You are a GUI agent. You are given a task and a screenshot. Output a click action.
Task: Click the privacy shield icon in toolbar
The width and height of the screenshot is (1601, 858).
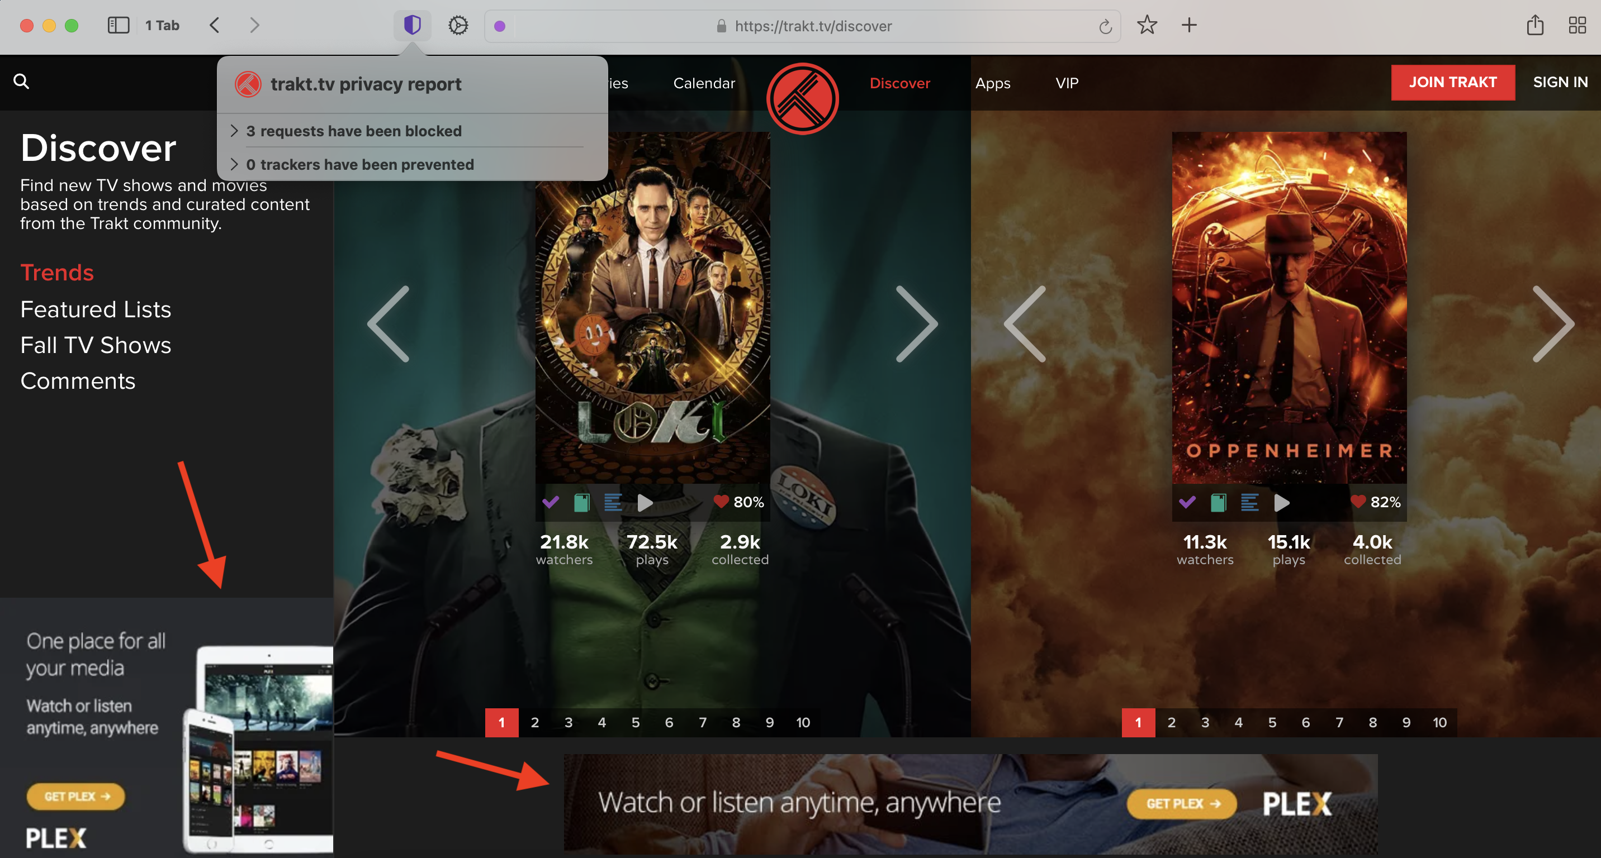coord(412,26)
